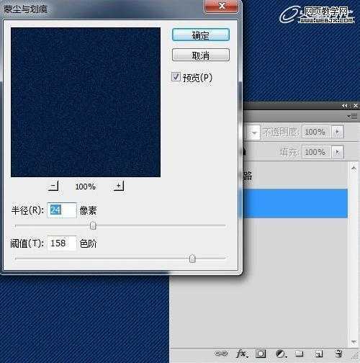Switch to the tab ending in 路 (Paths)

247,176
